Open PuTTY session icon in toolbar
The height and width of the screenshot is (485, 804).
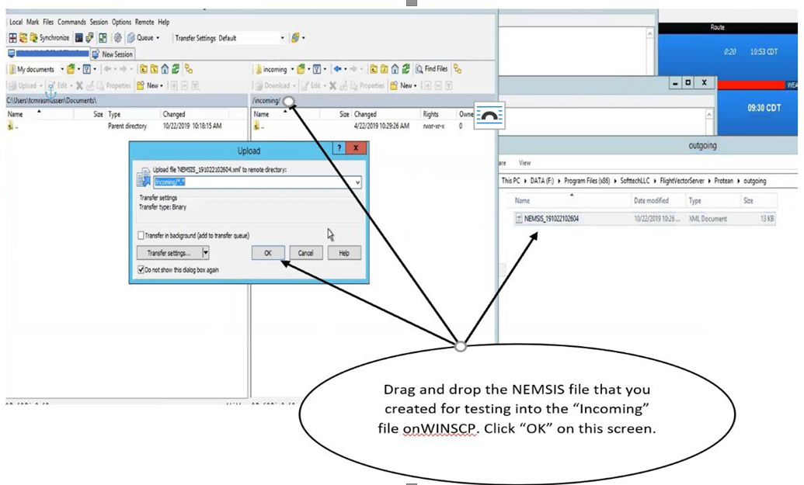[90, 38]
